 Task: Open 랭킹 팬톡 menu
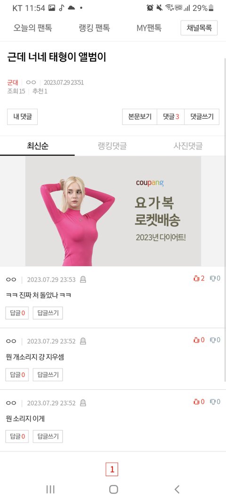tap(94, 28)
